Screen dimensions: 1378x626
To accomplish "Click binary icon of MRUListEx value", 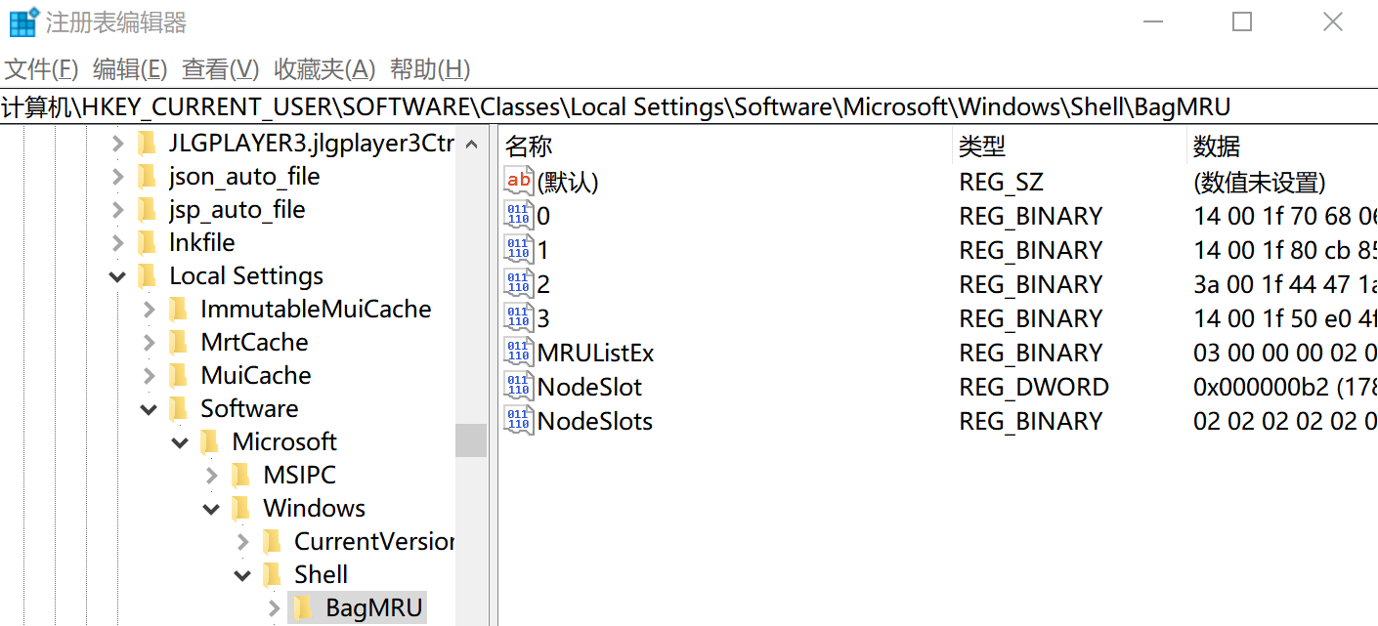I will tap(519, 352).
